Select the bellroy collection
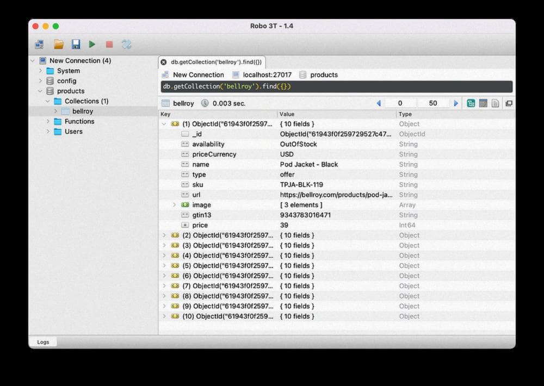544x386 pixels. tap(83, 111)
